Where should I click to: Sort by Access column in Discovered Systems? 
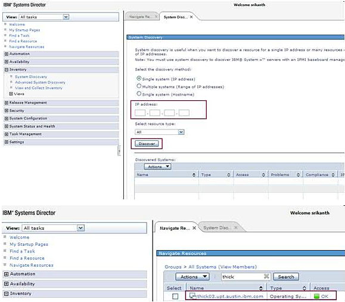(263, 175)
